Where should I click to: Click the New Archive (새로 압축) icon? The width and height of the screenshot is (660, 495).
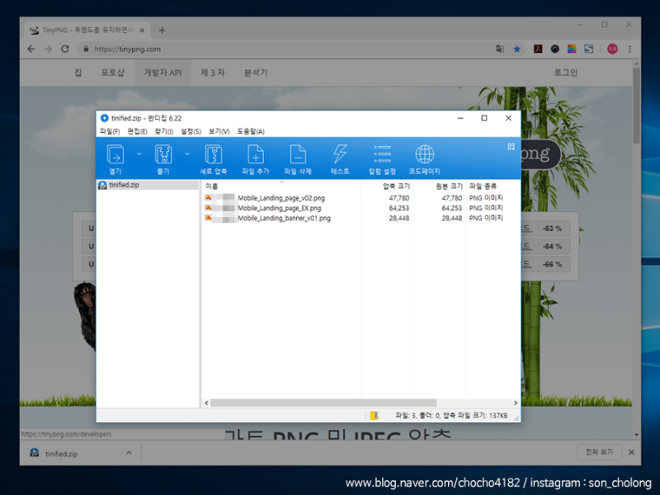pyautogui.click(x=214, y=154)
